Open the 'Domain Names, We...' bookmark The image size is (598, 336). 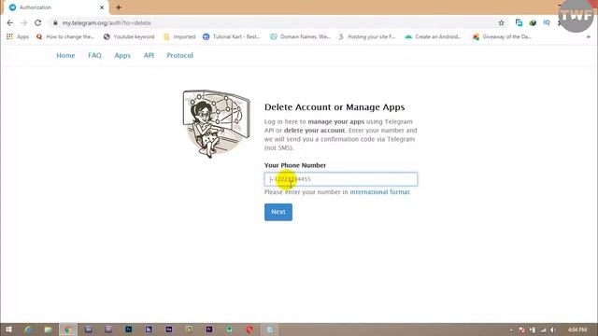300,36
